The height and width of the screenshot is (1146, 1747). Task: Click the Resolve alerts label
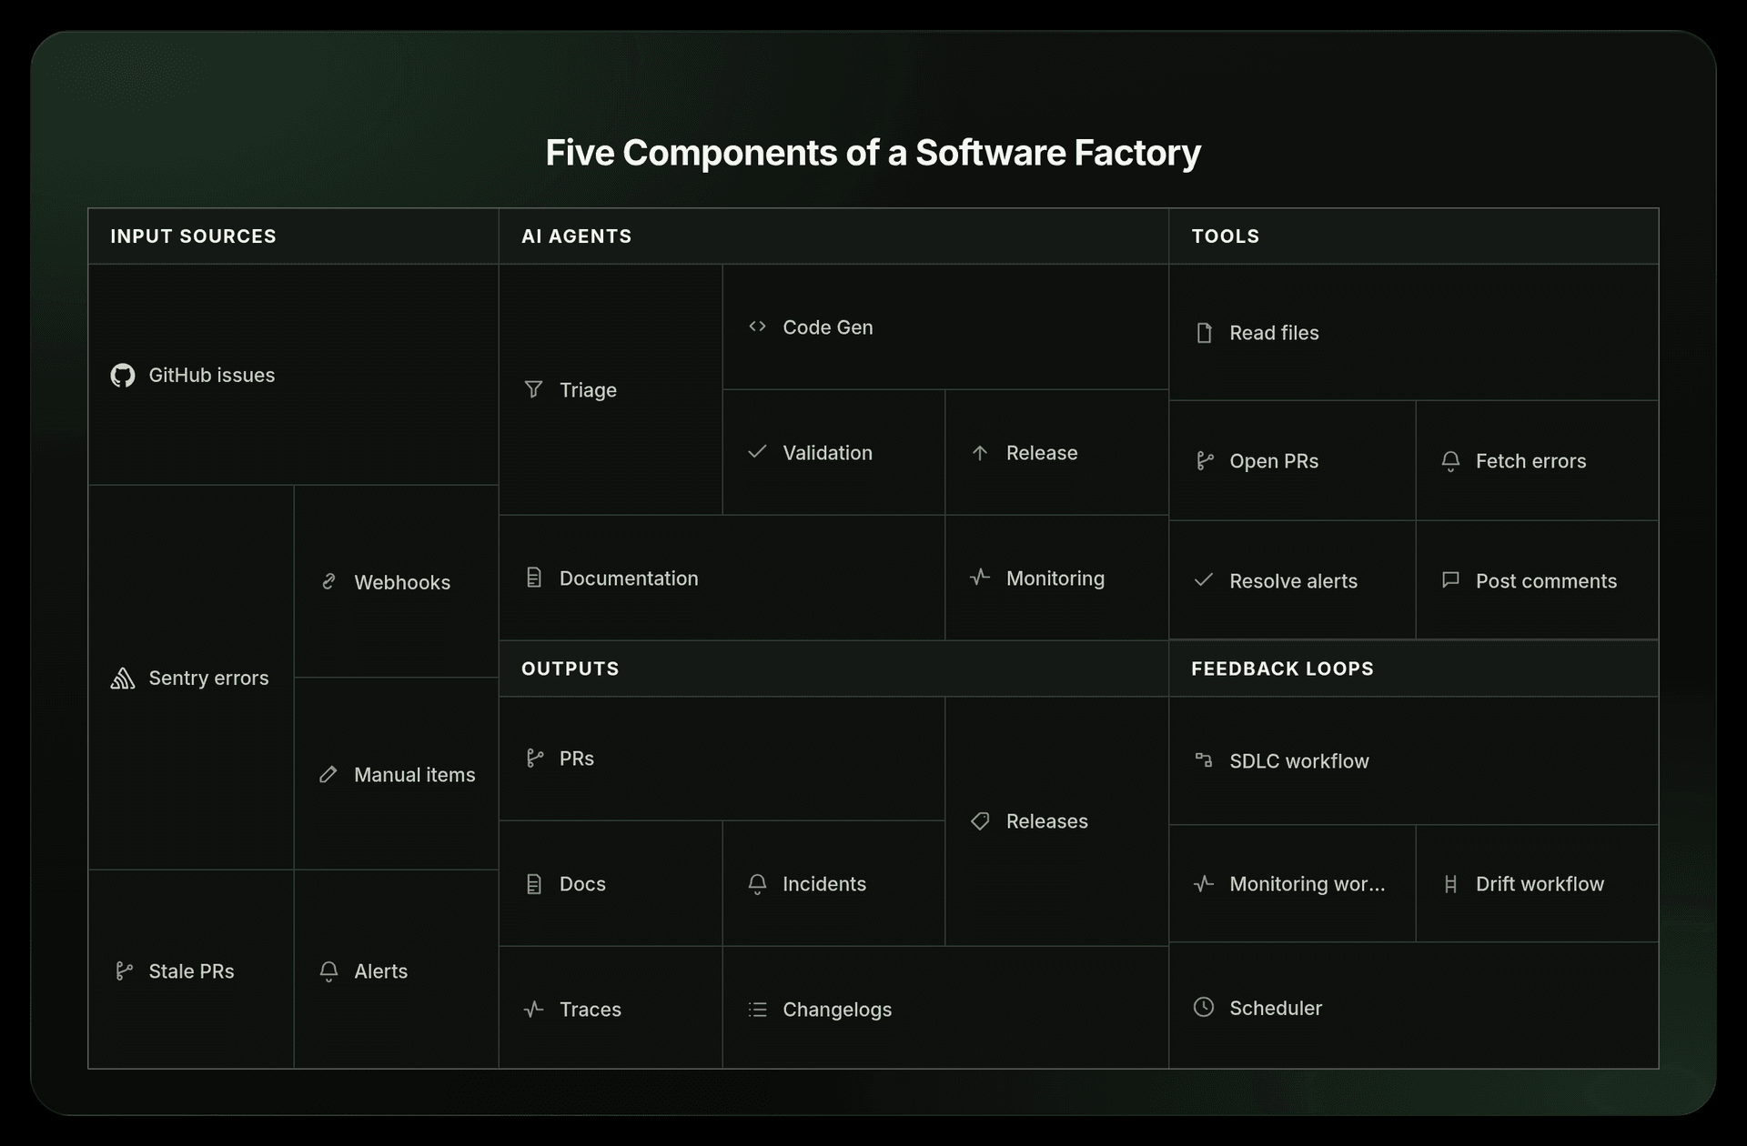(x=1293, y=581)
